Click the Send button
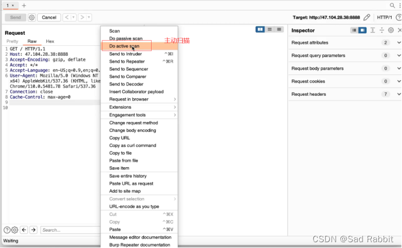This screenshot has height=248, width=402. click(15, 17)
